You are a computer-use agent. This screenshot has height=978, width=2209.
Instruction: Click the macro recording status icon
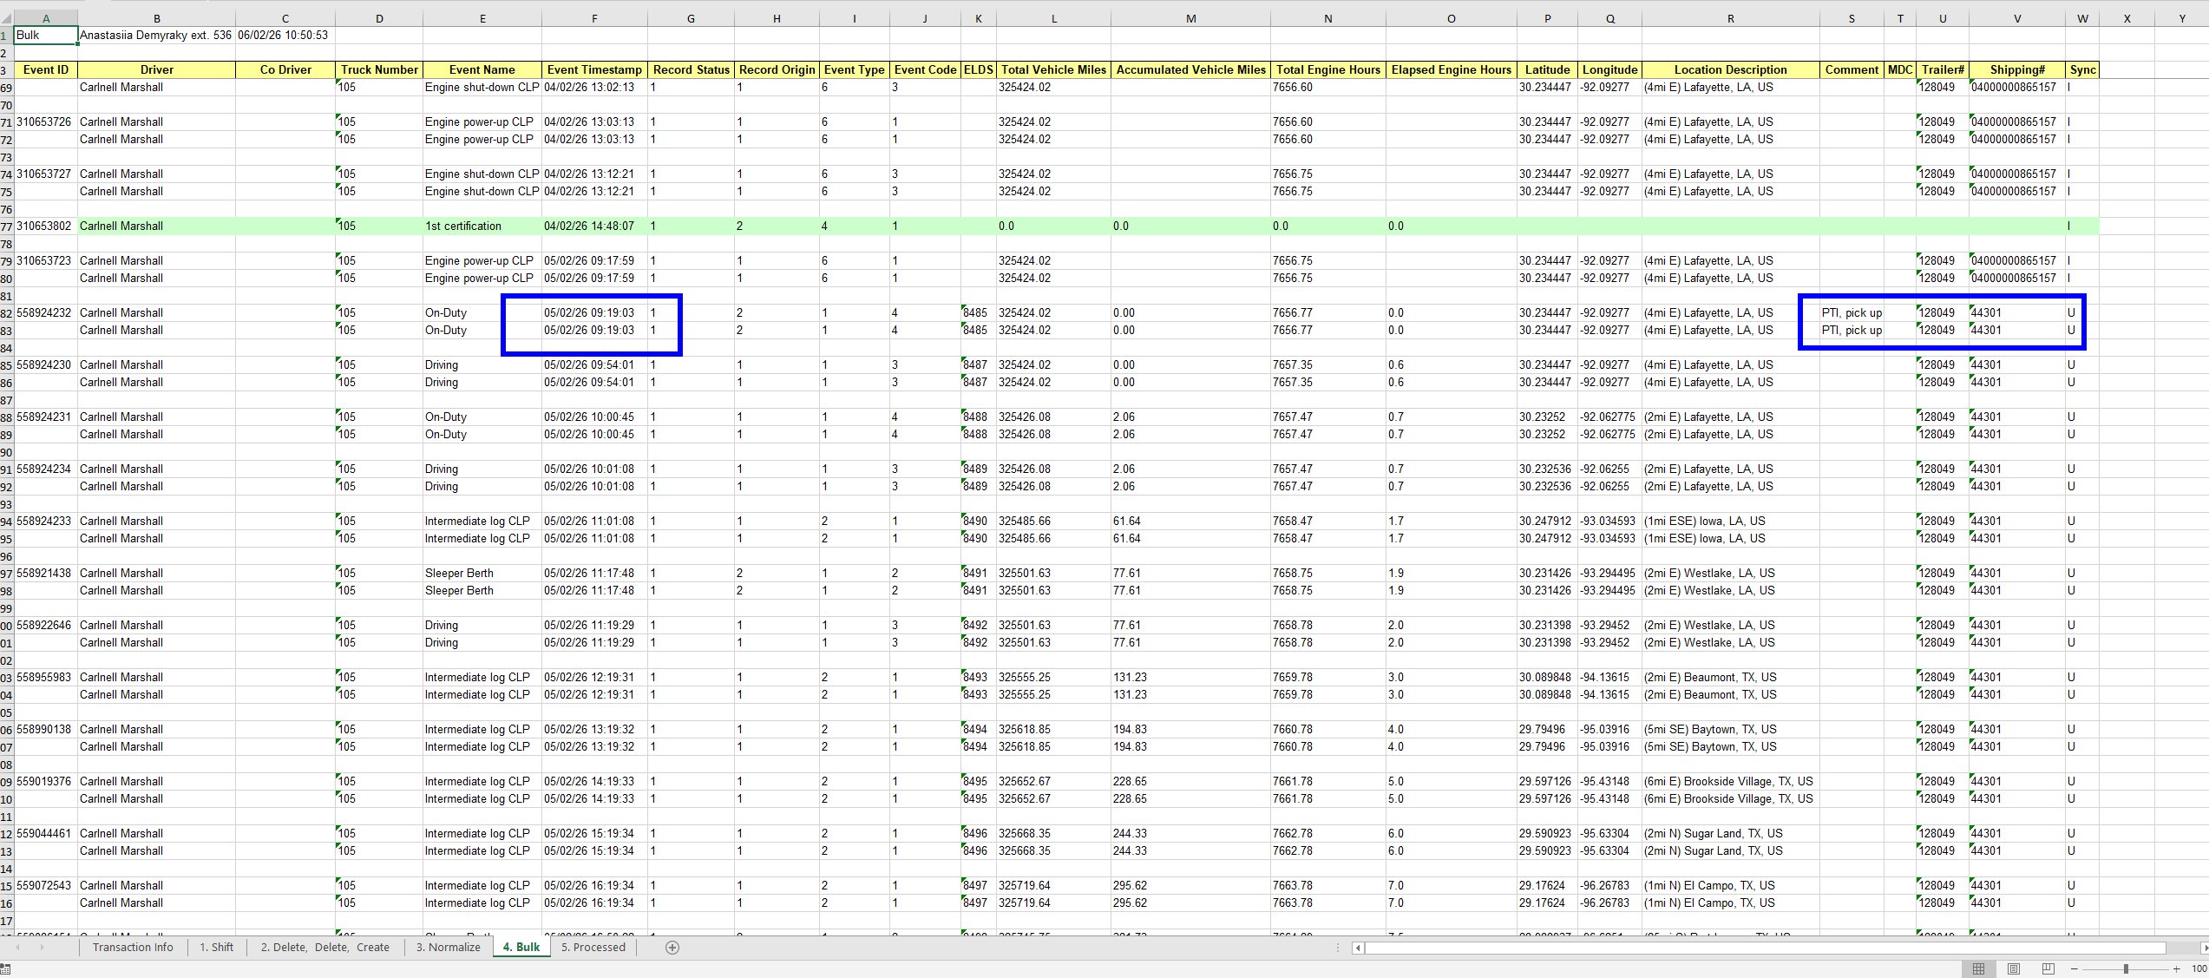[6, 968]
